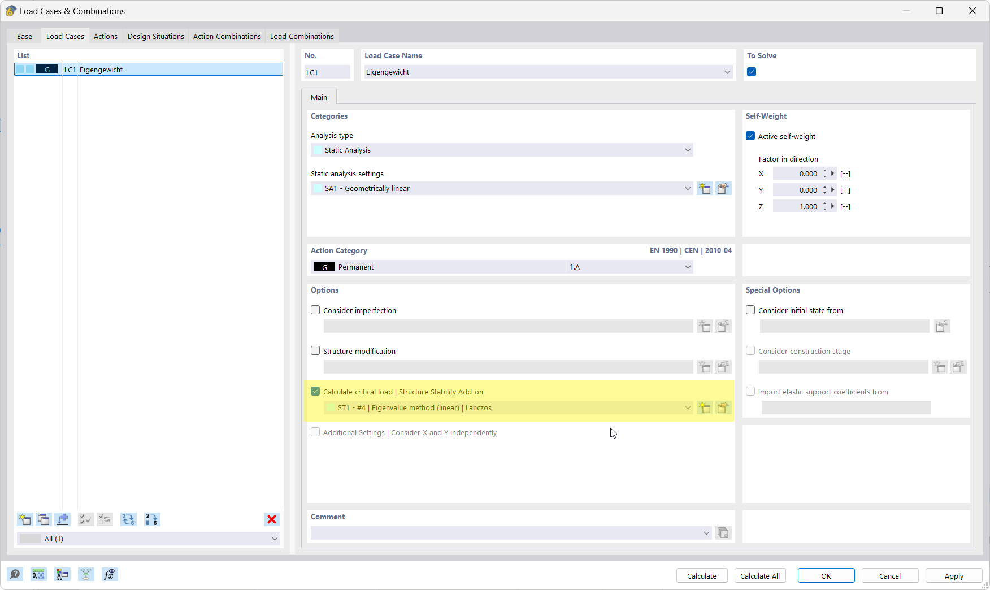
Task: Enable the Consider imperfection option
Action: [x=315, y=310]
